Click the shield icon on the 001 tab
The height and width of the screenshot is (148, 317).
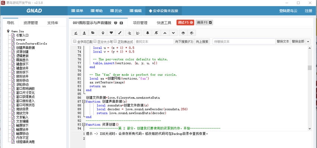(116, 23)
